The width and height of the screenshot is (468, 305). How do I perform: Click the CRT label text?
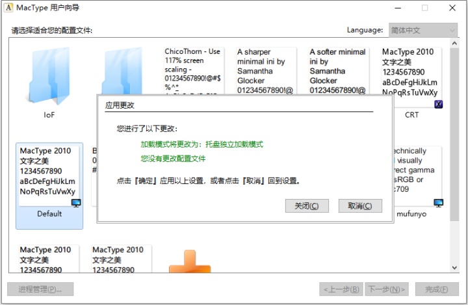[411, 115]
